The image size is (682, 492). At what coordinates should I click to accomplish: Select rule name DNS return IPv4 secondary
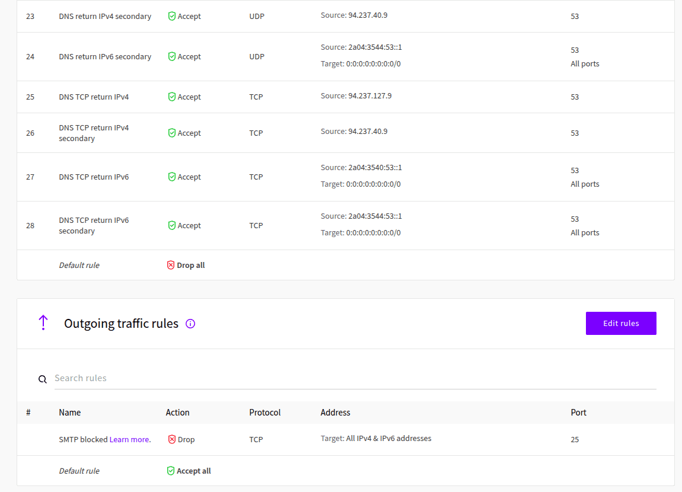[x=105, y=16]
